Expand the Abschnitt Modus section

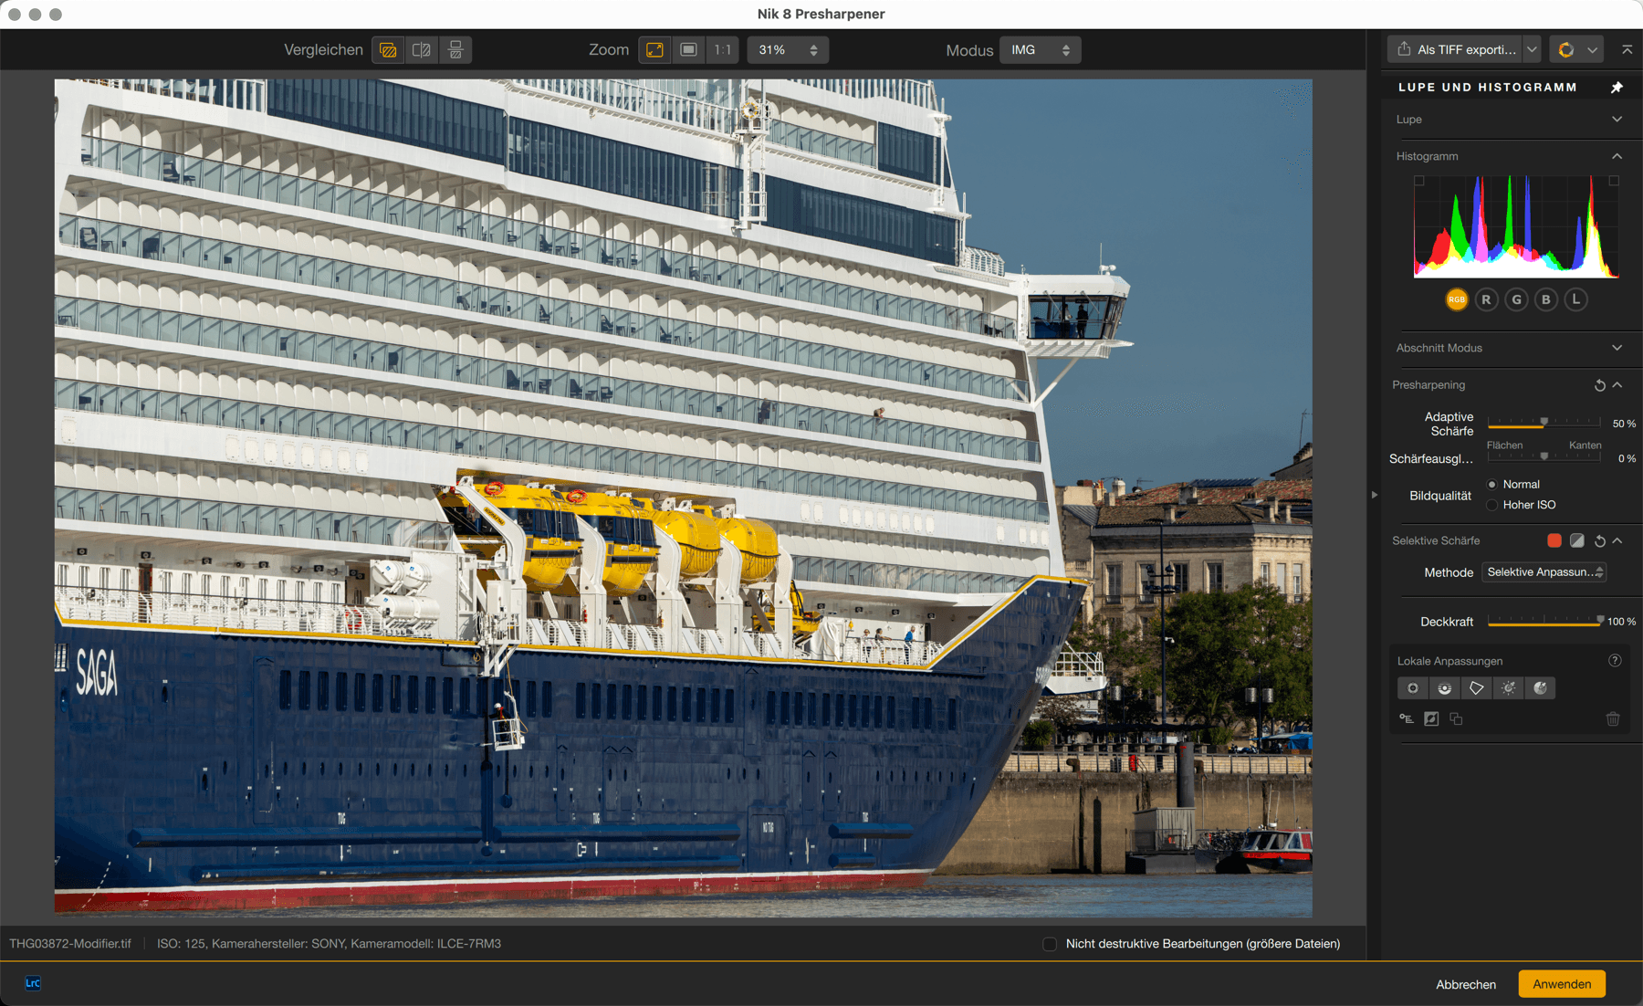click(1617, 348)
